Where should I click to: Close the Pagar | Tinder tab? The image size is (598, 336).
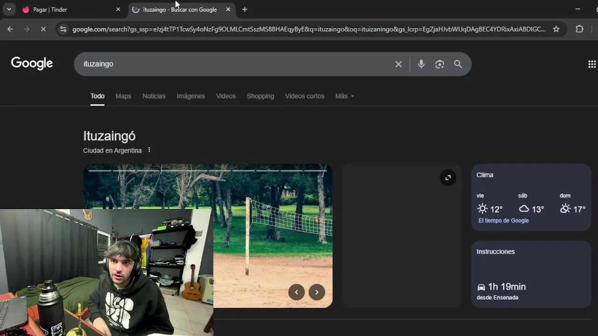point(118,9)
